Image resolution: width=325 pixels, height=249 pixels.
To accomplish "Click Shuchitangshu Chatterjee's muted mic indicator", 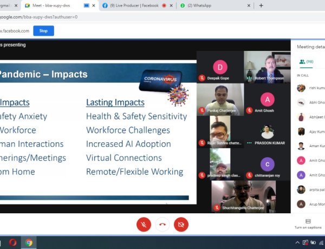I will click(217, 207).
